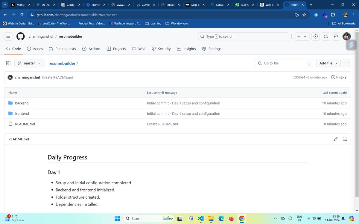Image resolution: width=359 pixels, height=224 pixels.
Task: Open Firefox from the taskbar
Action: [232, 218]
